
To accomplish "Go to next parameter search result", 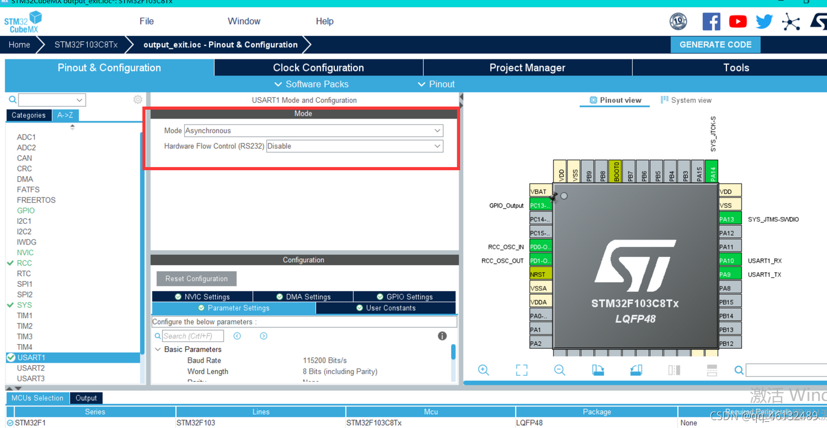I will [x=263, y=336].
